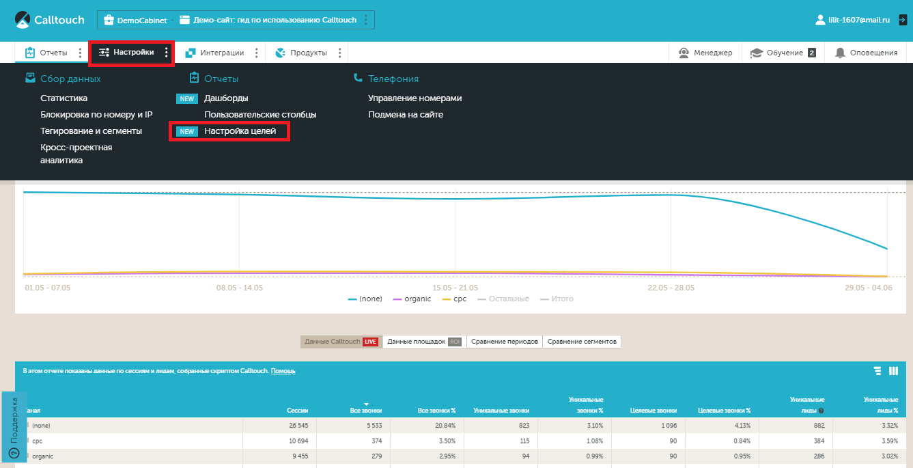This screenshot has height=468, width=913.
Task: Open the Помощь link in the report banner
Action: click(283, 371)
